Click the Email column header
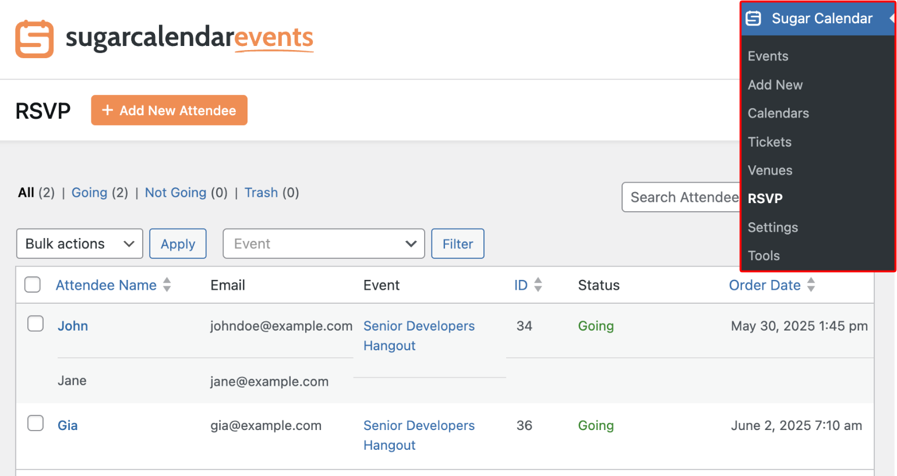897x476 pixels. (228, 285)
